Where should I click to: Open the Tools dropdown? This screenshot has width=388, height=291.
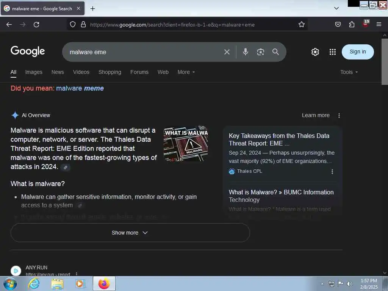click(x=349, y=72)
